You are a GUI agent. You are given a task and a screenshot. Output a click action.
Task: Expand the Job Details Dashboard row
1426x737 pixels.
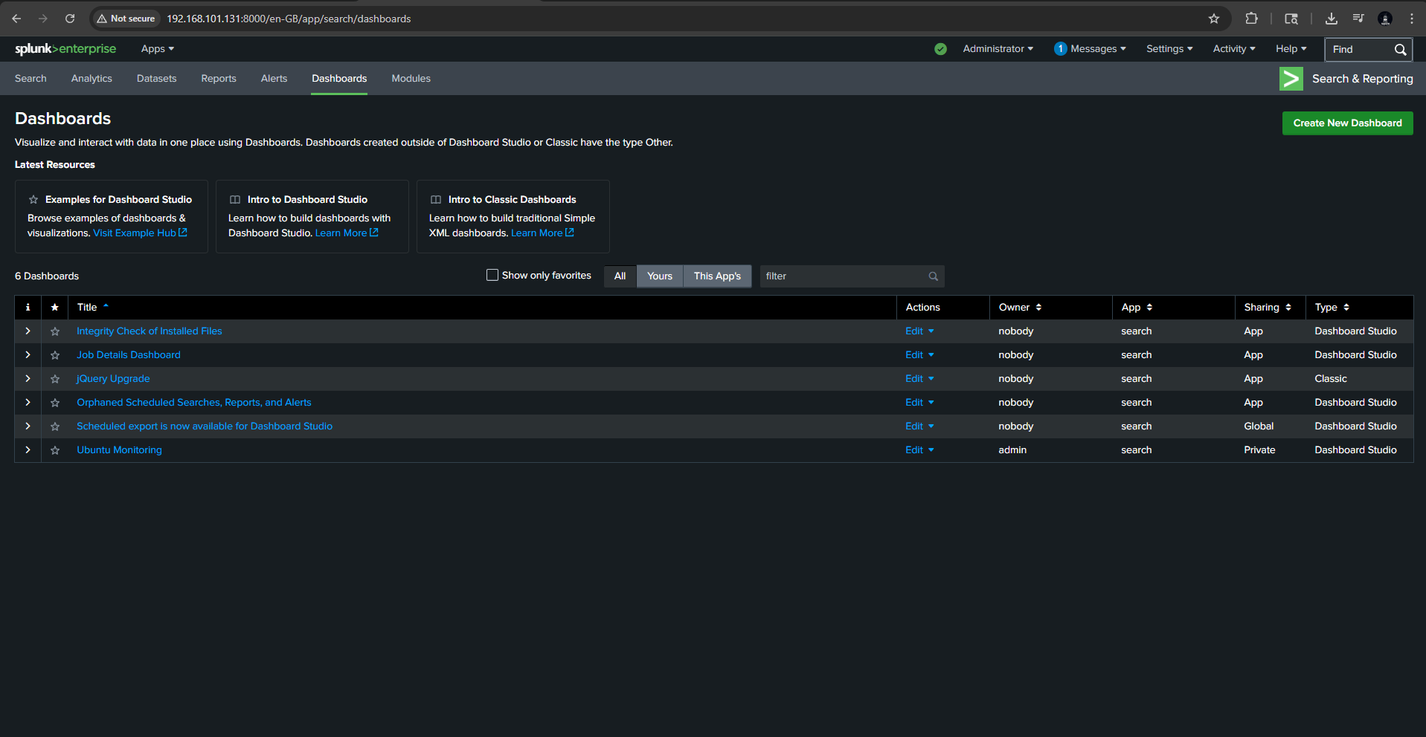pos(28,355)
